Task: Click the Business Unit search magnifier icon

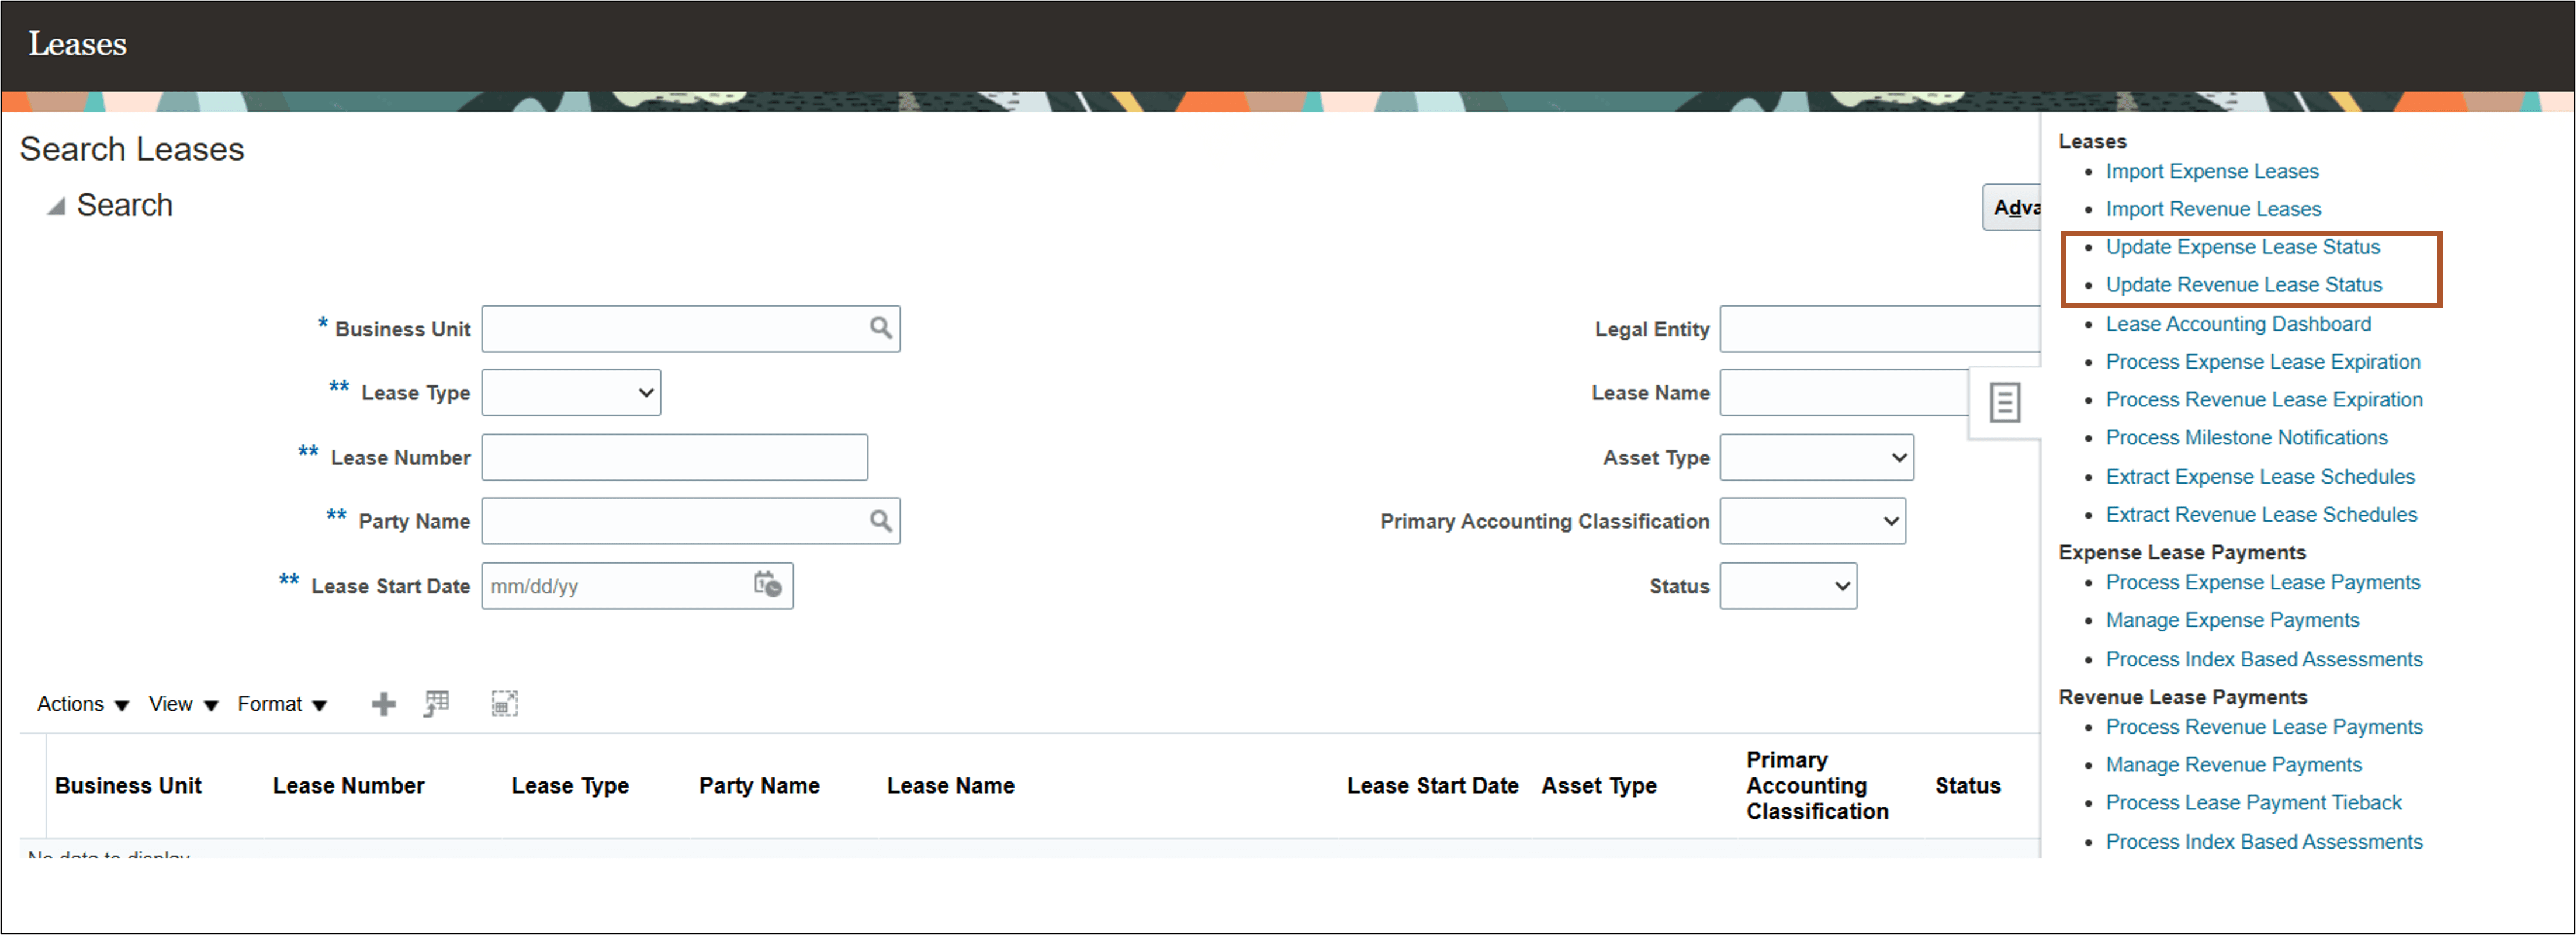Action: coord(880,328)
